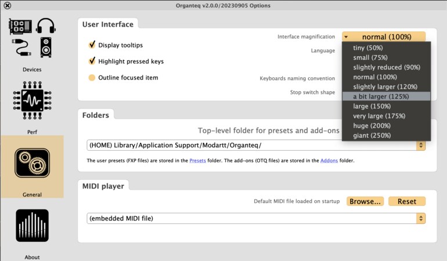The height and width of the screenshot is (261, 447).
Task: Click the User Interface section title
Action: coord(108,24)
